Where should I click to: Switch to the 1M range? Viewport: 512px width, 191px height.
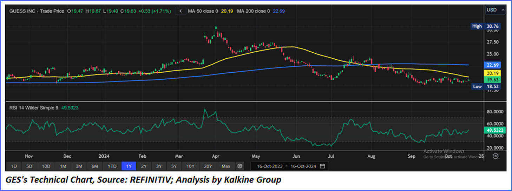pyautogui.click(x=63, y=166)
